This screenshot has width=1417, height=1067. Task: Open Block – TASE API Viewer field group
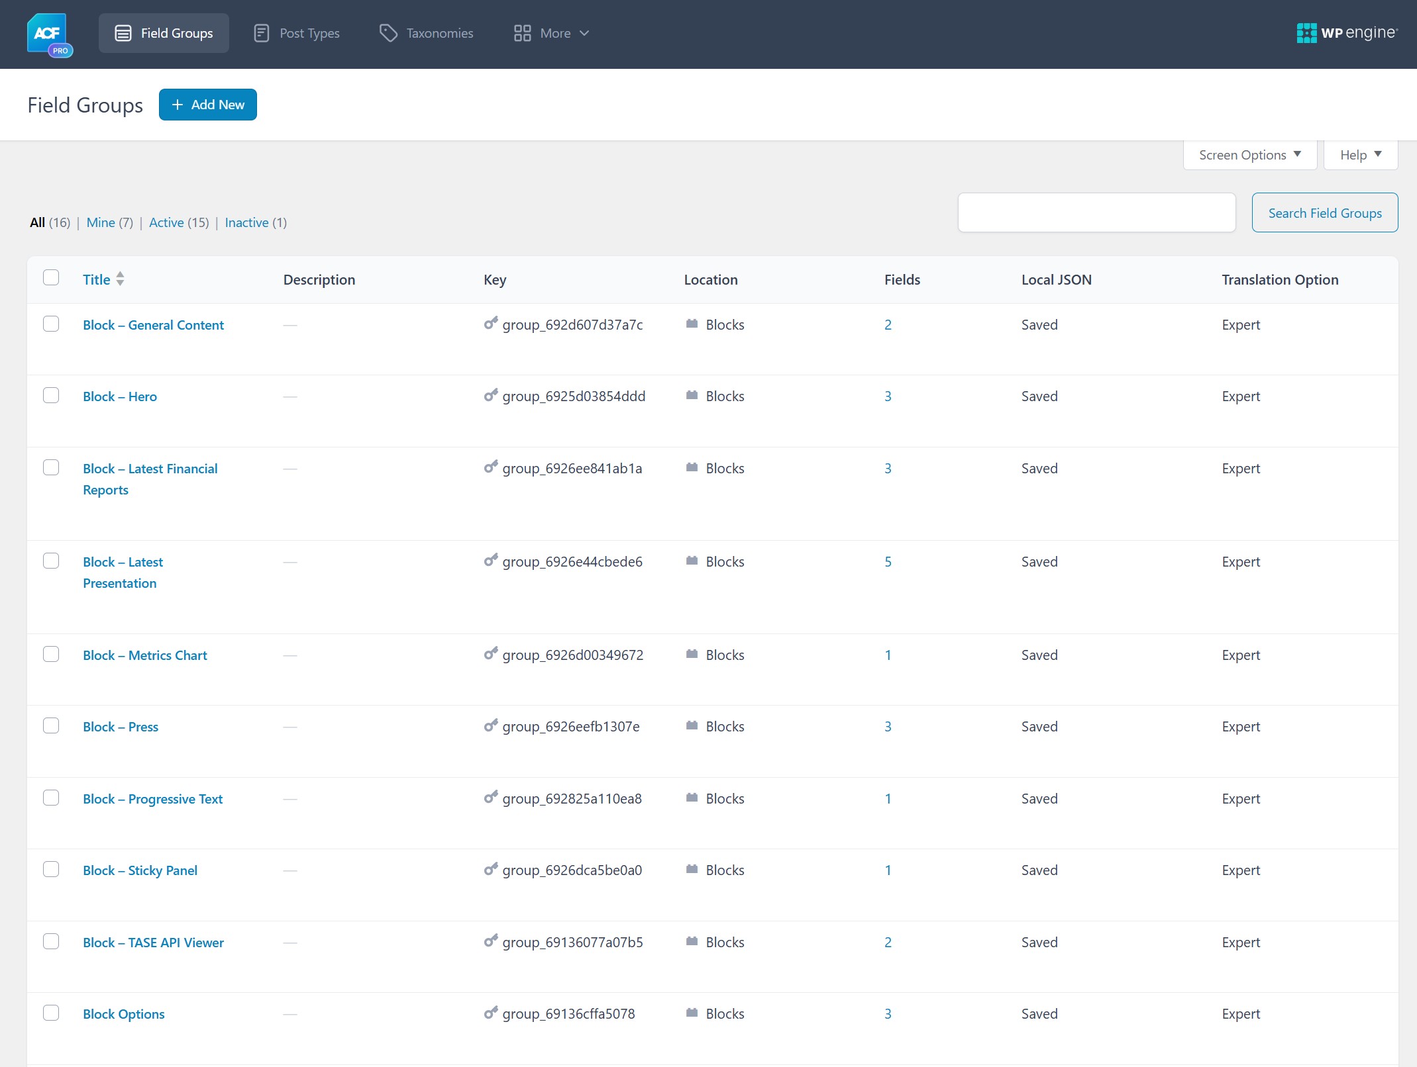tap(153, 942)
